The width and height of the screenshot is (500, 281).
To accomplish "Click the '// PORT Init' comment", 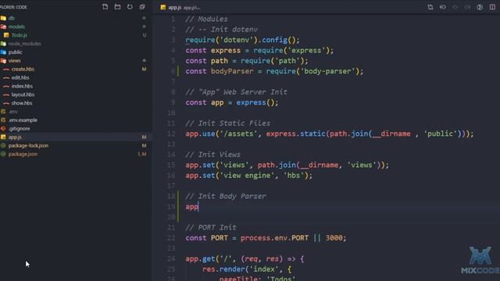I will tap(211, 227).
